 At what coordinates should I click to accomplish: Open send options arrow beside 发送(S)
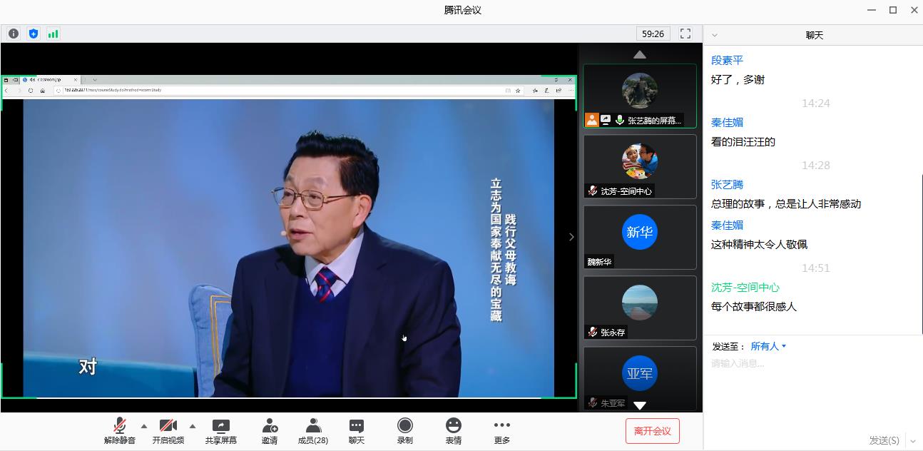[913, 441]
